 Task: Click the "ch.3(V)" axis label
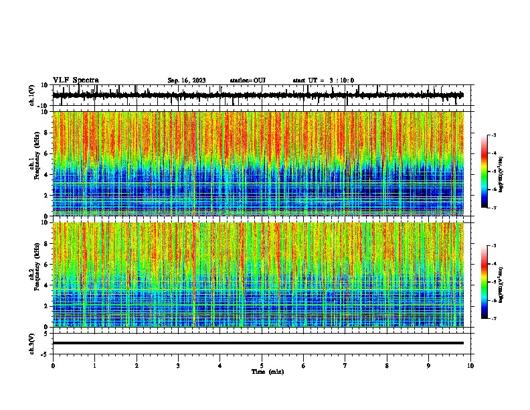(31, 344)
